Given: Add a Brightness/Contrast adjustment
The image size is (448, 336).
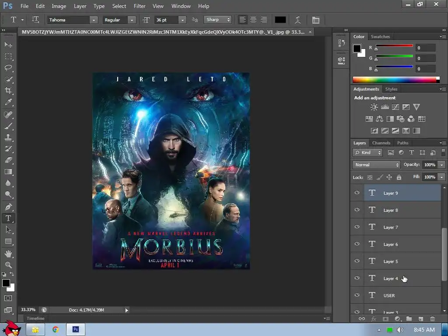Looking at the screenshot, I should click(x=374, y=107).
